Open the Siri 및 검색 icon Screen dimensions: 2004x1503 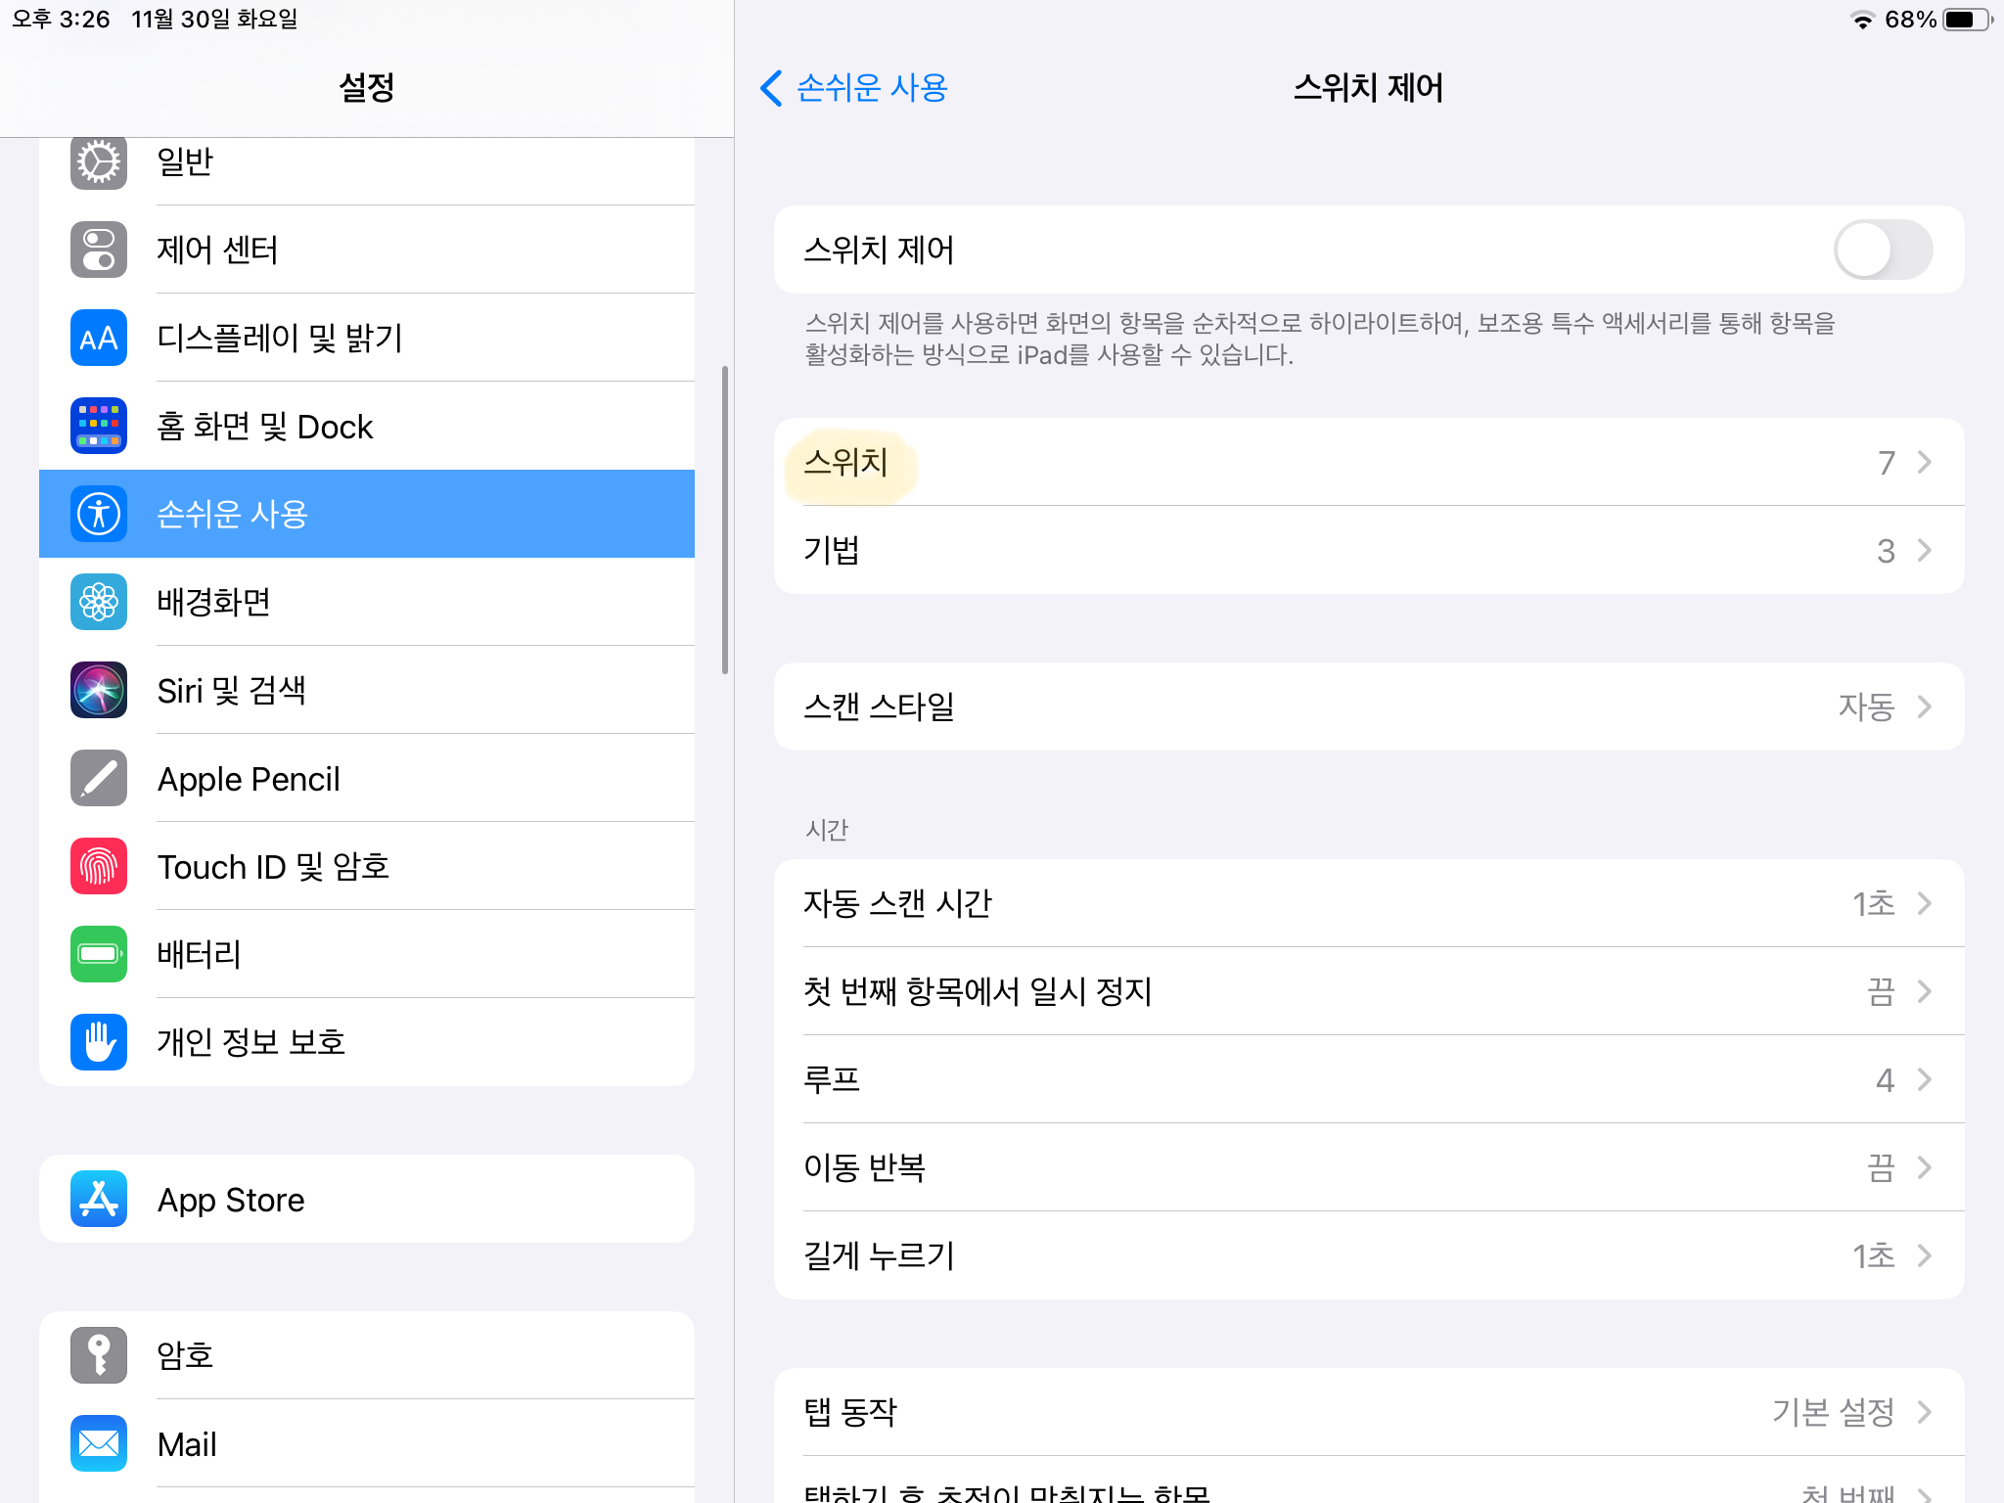coord(99,690)
